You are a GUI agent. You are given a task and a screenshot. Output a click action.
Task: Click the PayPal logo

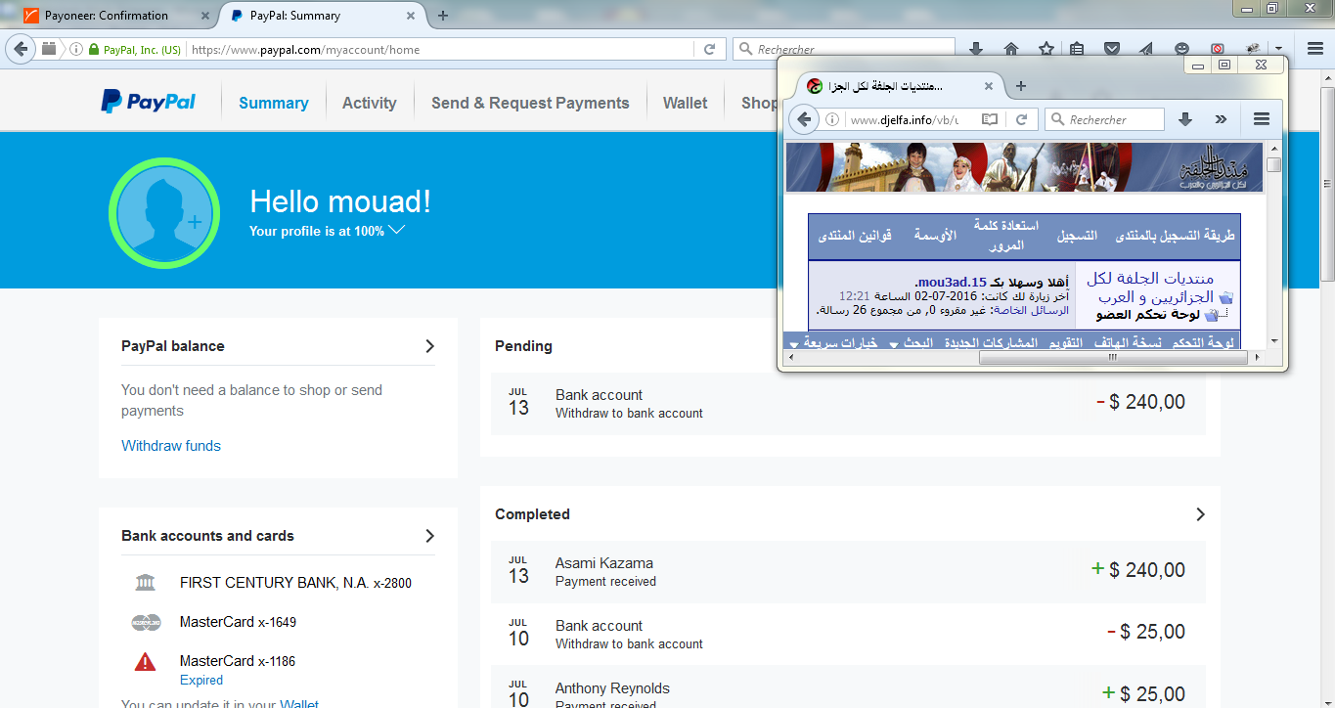click(149, 102)
